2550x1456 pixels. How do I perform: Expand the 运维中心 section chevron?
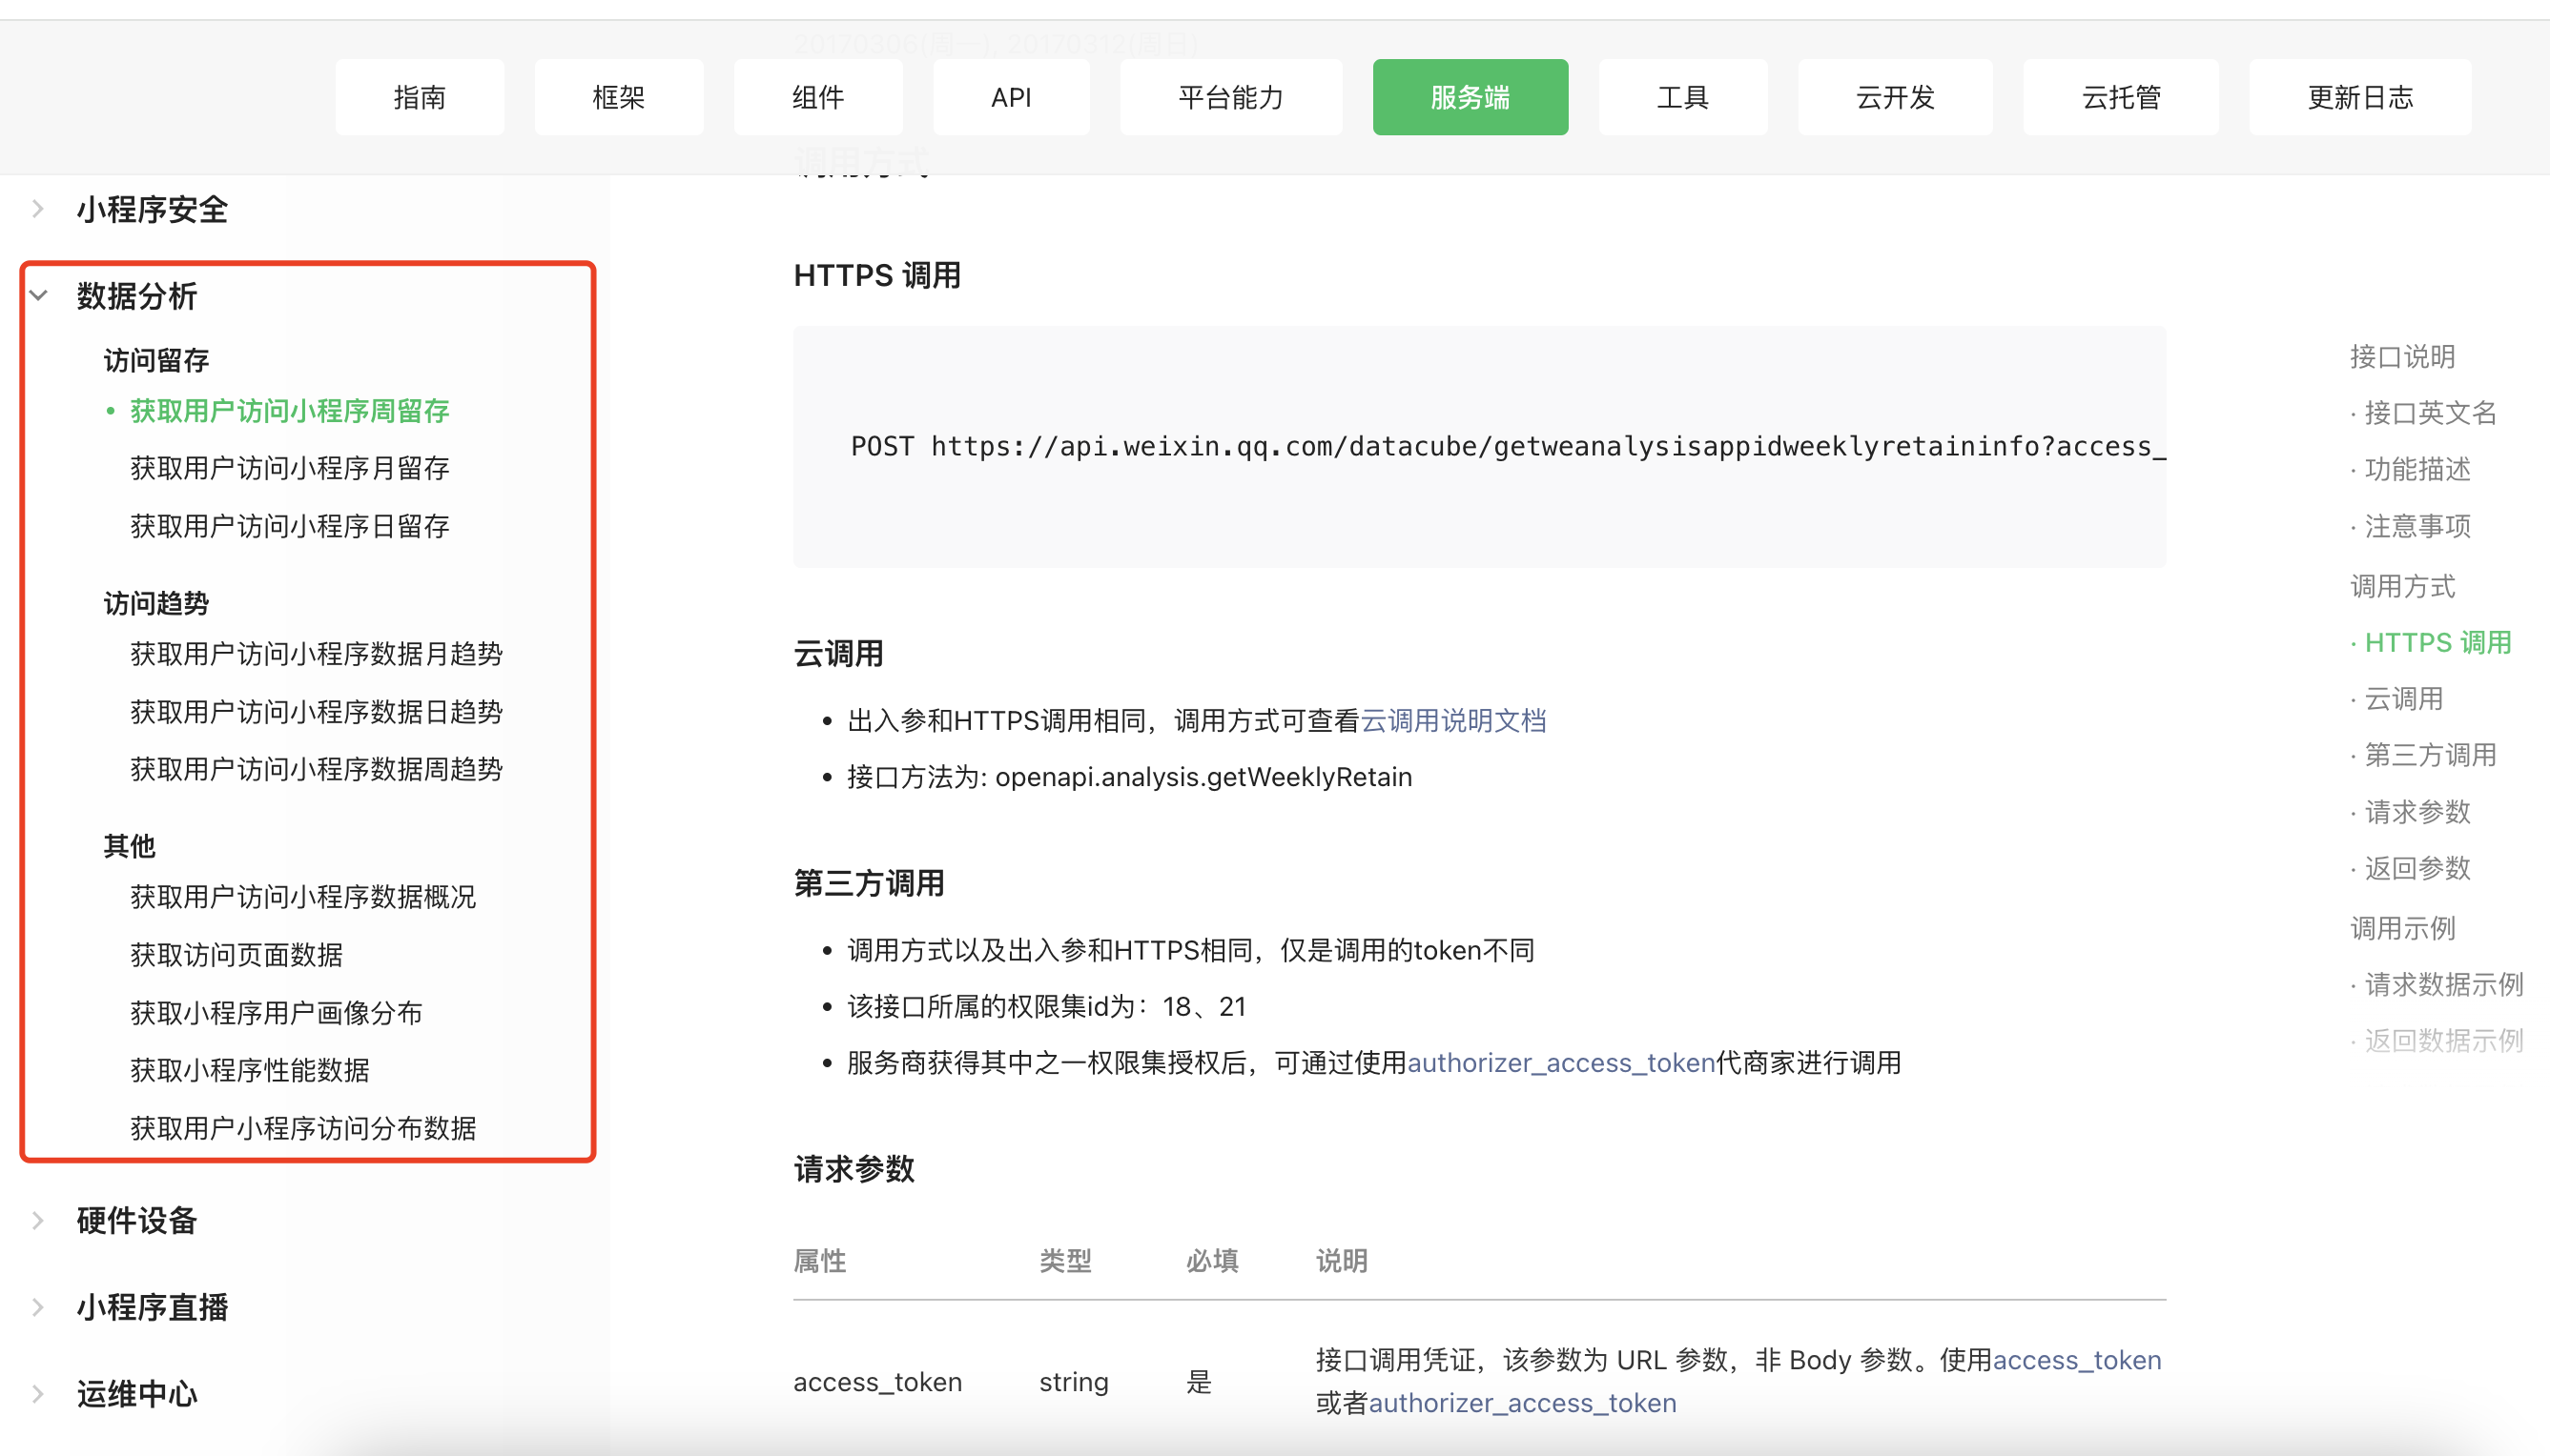click(38, 1393)
